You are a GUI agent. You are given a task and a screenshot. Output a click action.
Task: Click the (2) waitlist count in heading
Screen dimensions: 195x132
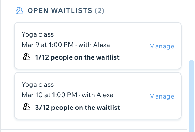pyautogui.click(x=100, y=11)
